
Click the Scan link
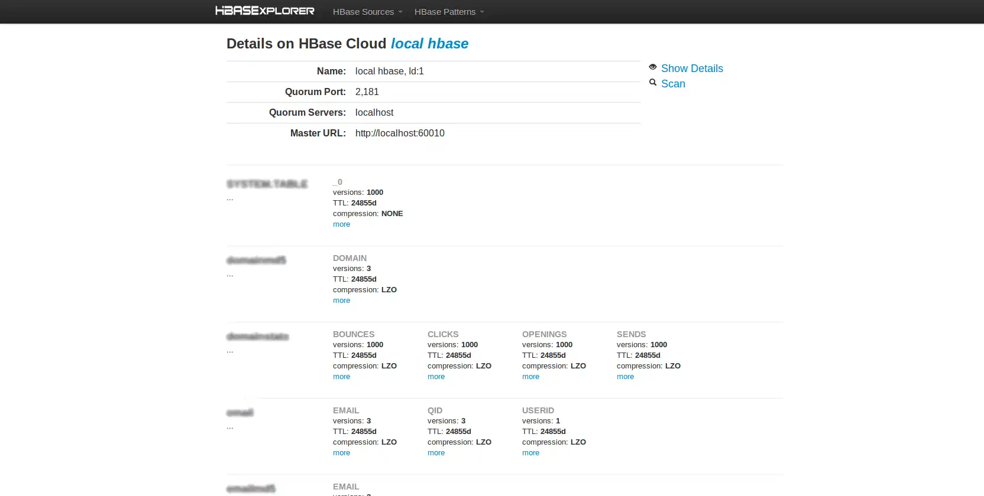click(x=673, y=84)
